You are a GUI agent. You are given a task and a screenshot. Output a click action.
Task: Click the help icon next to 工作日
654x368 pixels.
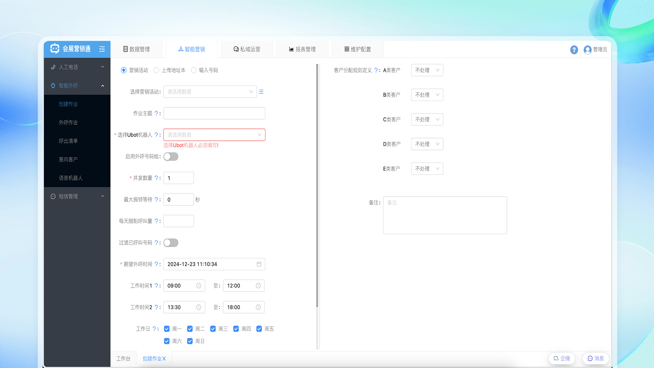pyautogui.click(x=154, y=329)
